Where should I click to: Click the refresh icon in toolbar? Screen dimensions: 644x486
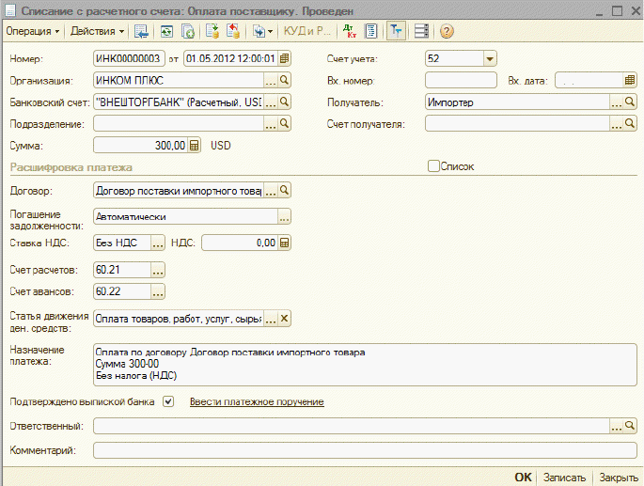point(166,31)
